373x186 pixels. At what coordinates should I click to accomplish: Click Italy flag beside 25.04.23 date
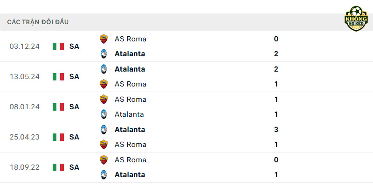click(58, 137)
